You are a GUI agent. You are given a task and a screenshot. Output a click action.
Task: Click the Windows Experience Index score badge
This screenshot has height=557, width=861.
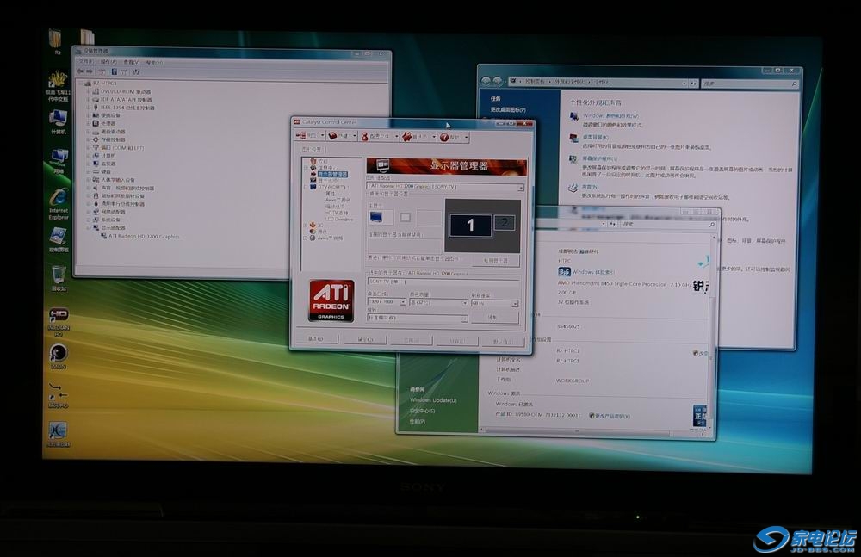[x=565, y=271]
